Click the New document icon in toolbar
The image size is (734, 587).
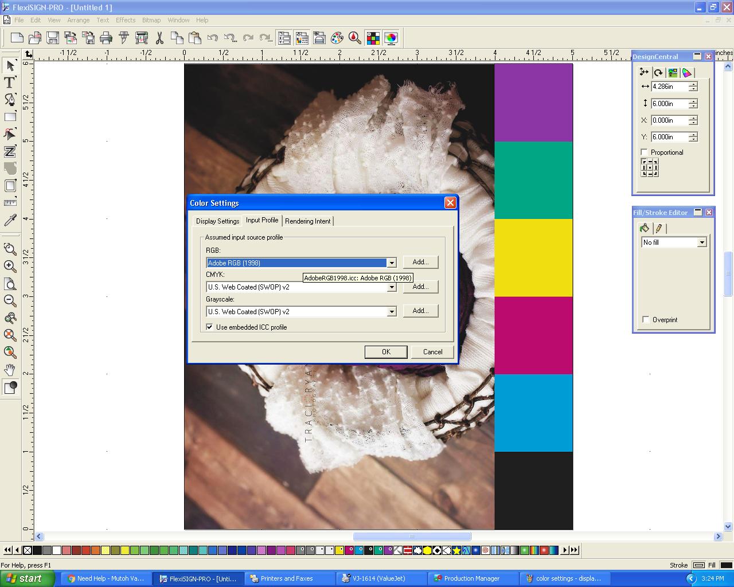pos(17,38)
